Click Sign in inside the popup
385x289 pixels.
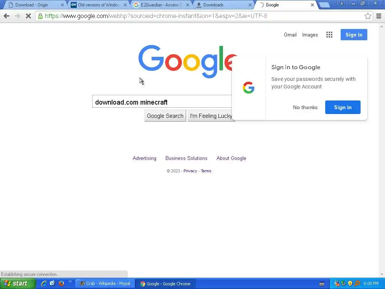(x=343, y=107)
